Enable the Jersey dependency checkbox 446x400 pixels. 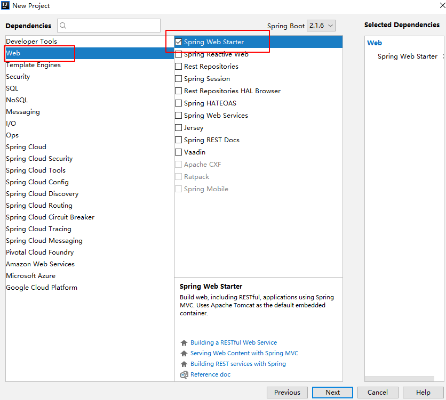[x=178, y=127]
